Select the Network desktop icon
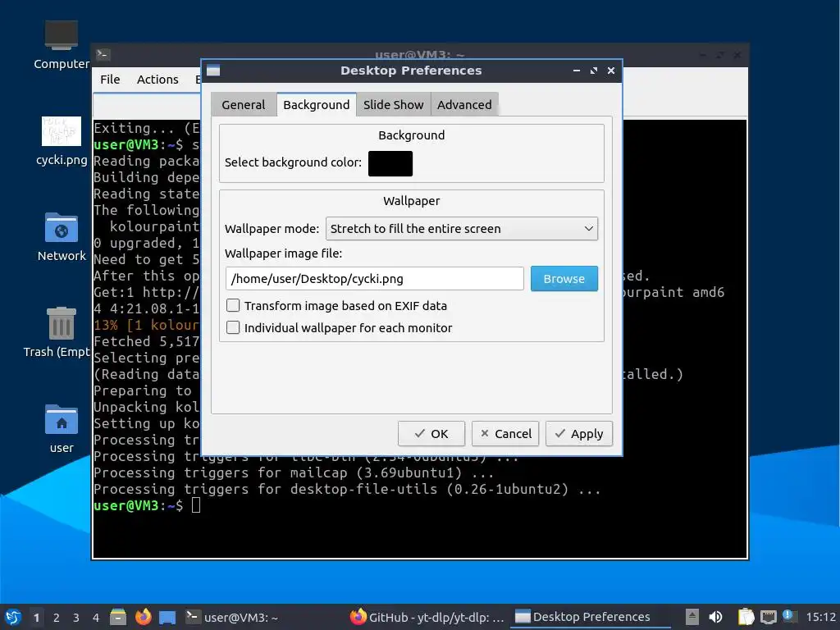Image resolution: width=840 pixels, height=630 pixels. tap(61, 237)
